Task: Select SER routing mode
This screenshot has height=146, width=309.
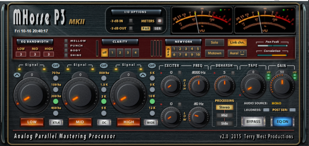Action: (x=158, y=29)
